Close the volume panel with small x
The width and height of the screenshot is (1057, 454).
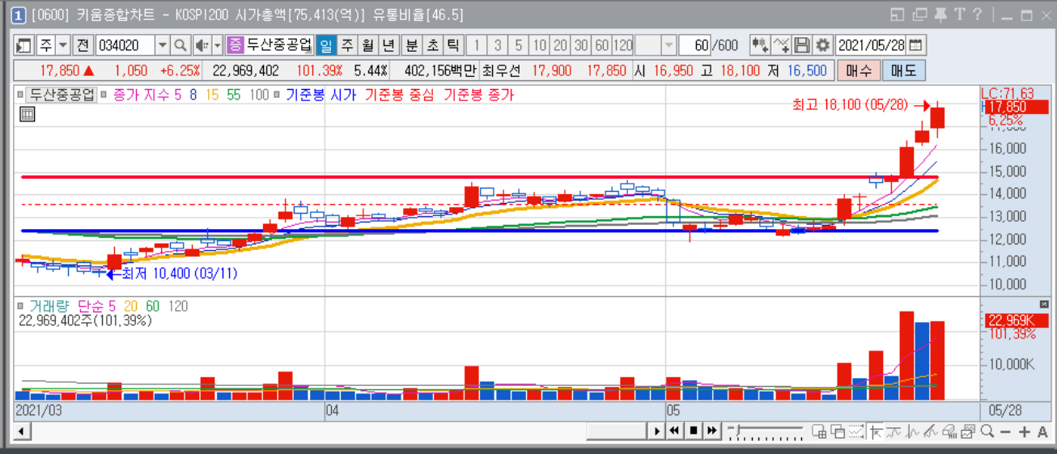tap(1044, 303)
